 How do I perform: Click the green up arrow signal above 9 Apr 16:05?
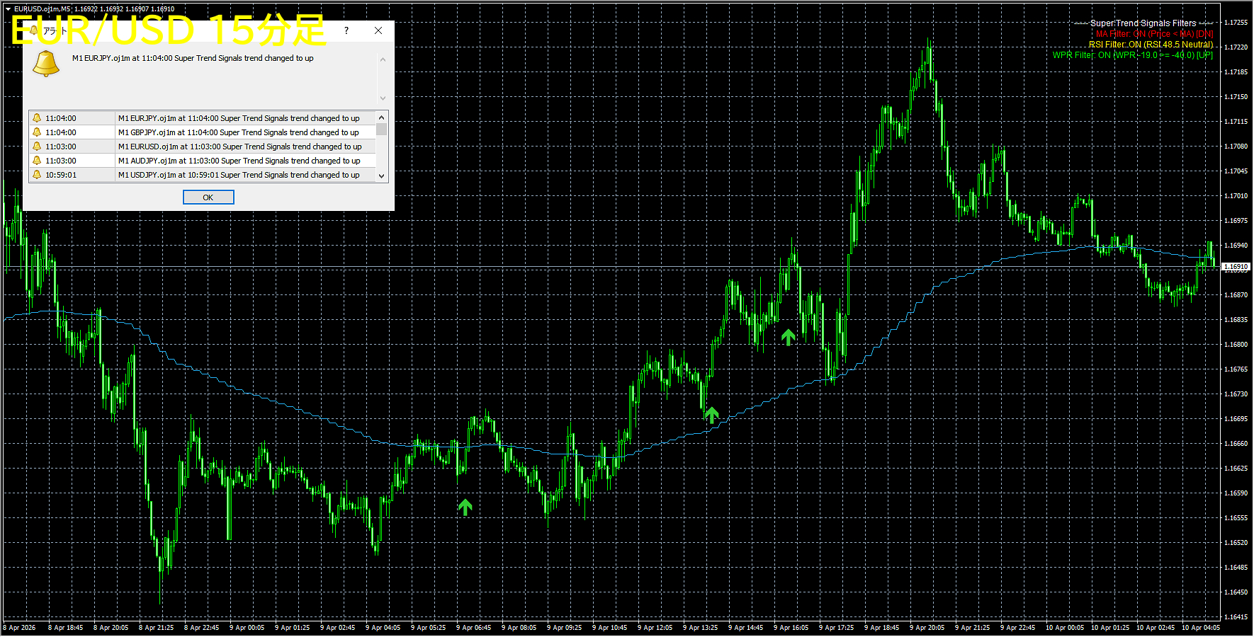point(788,337)
